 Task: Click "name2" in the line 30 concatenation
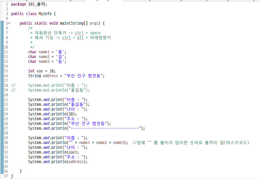click(x=102, y=143)
